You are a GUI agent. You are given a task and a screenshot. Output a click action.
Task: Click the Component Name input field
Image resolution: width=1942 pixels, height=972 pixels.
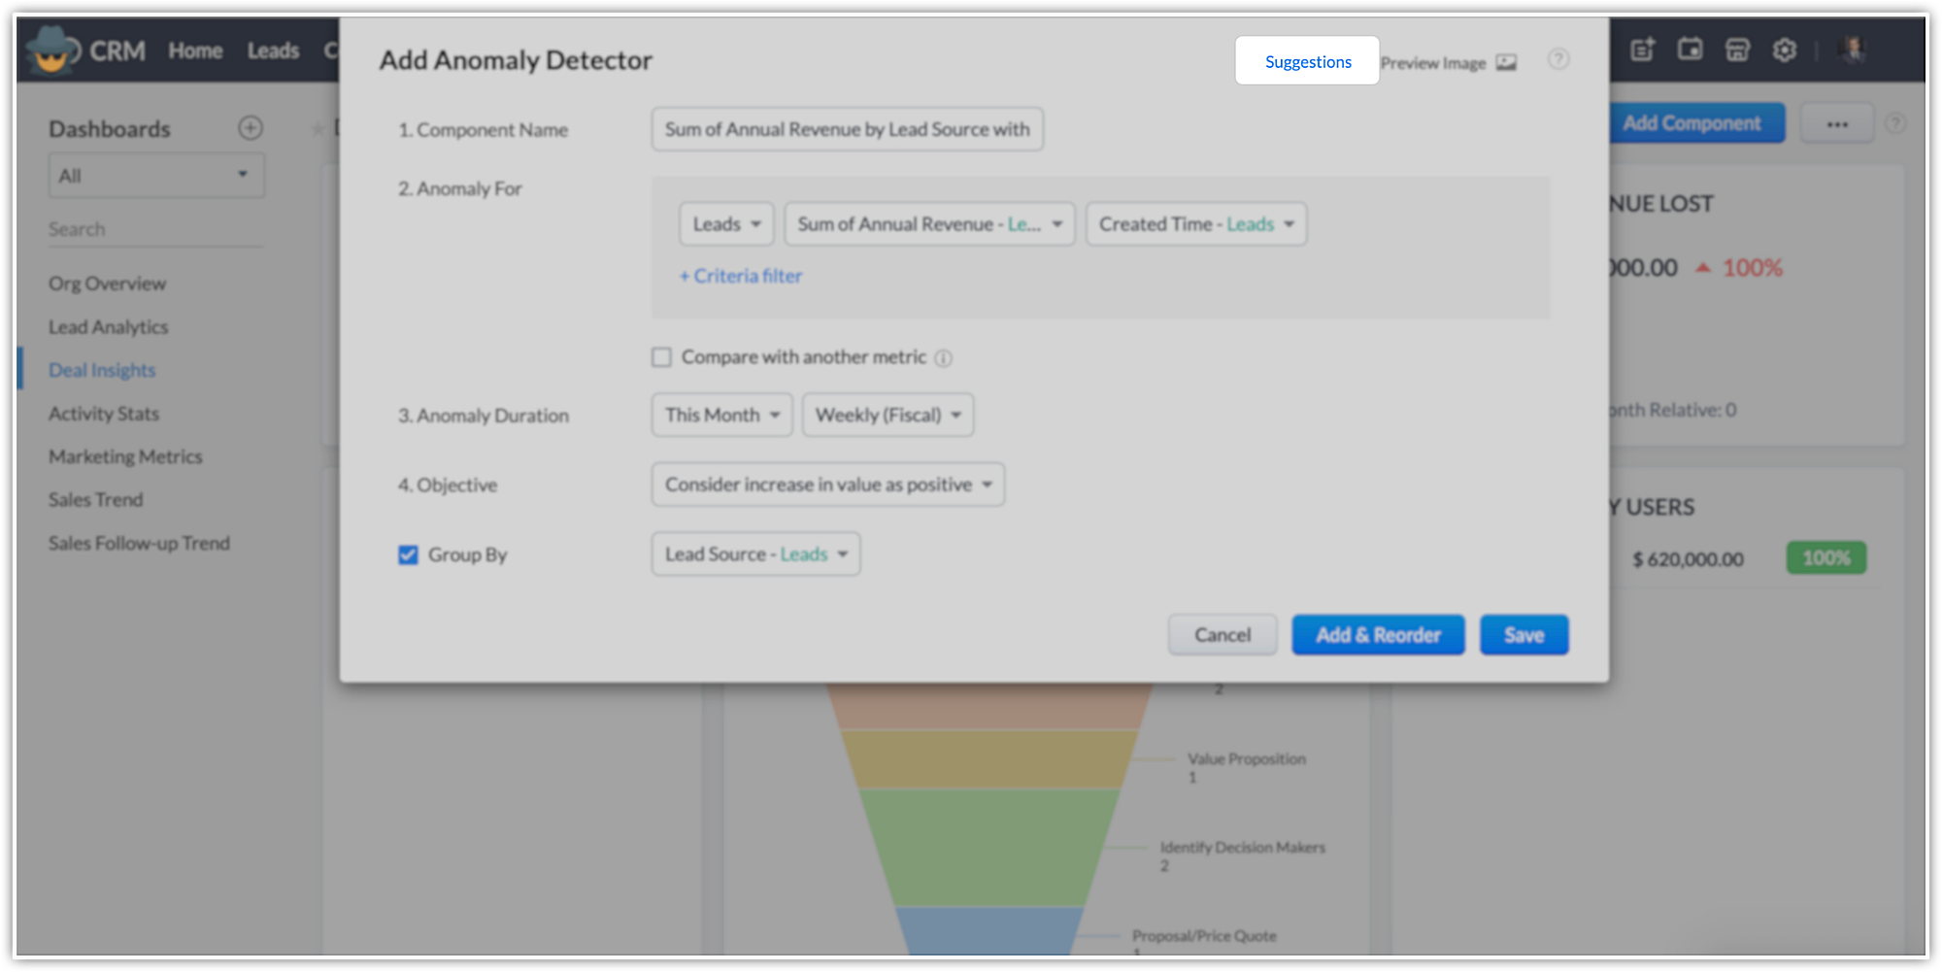click(x=848, y=129)
